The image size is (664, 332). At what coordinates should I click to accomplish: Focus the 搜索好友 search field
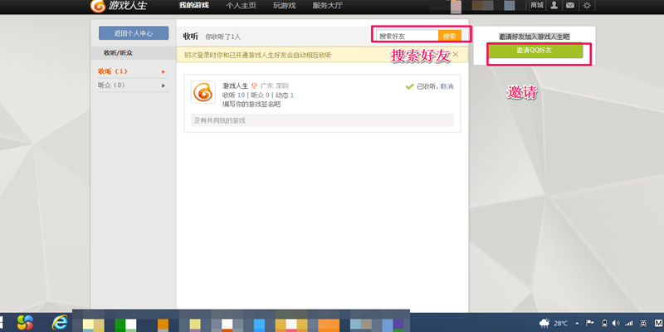[408, 36]
